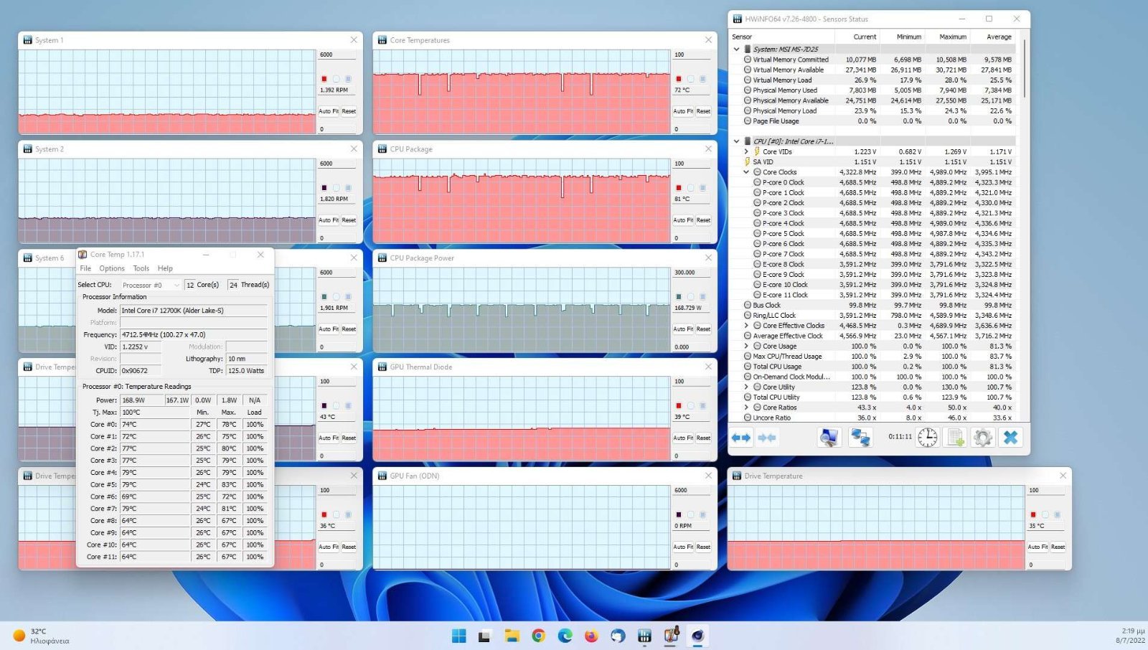Click red color swatch in CPU Package graph
Screen dimensions: 1148x650
[679, 188]
